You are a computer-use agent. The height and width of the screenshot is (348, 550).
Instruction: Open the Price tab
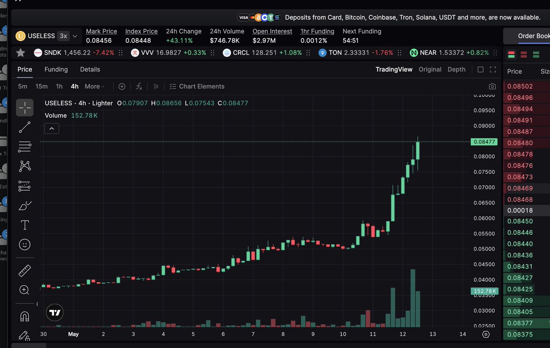[25, 69]
